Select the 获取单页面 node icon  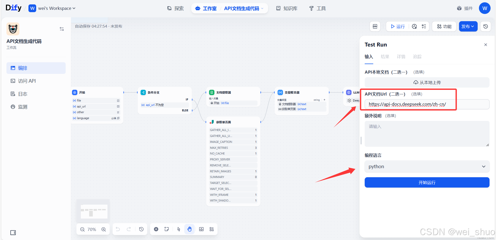tap(212, 122)
